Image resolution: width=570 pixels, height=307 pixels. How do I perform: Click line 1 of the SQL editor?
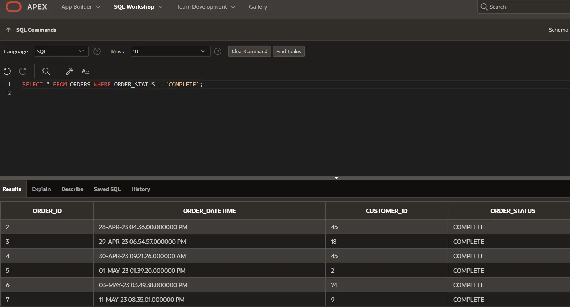(295, 84)
